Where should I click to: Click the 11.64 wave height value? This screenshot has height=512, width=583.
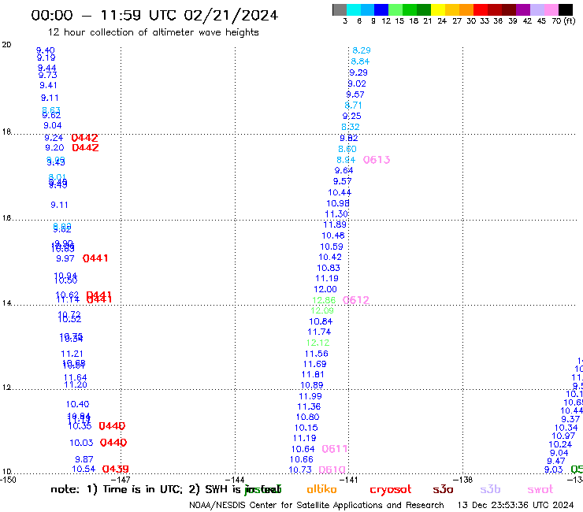coord(76,377)
